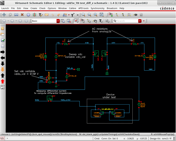The width and height of the screenshot is (176, 141).
Task: Click the Create Pin icon
Action: pos(135,15)
